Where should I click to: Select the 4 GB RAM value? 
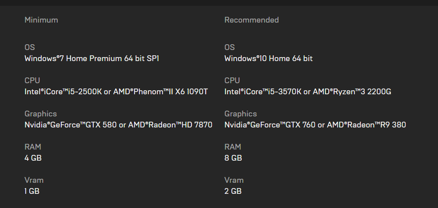coord(33,158)
